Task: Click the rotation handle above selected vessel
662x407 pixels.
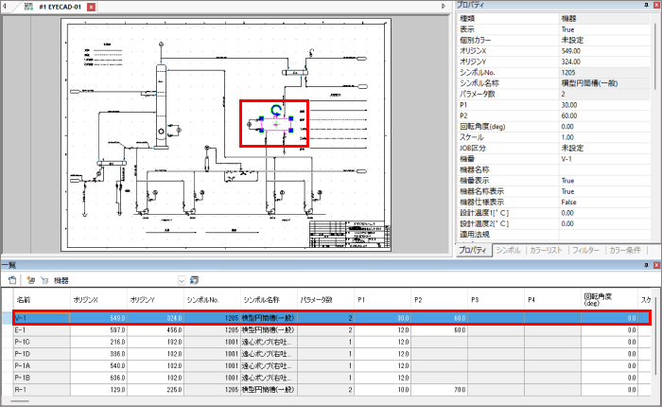Action: click(x=276, y=109)
